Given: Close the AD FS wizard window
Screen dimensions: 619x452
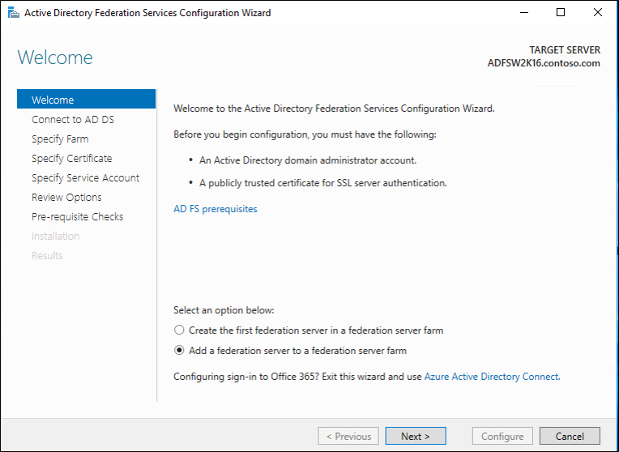Looking at the screenshot, I should (598, 13).
